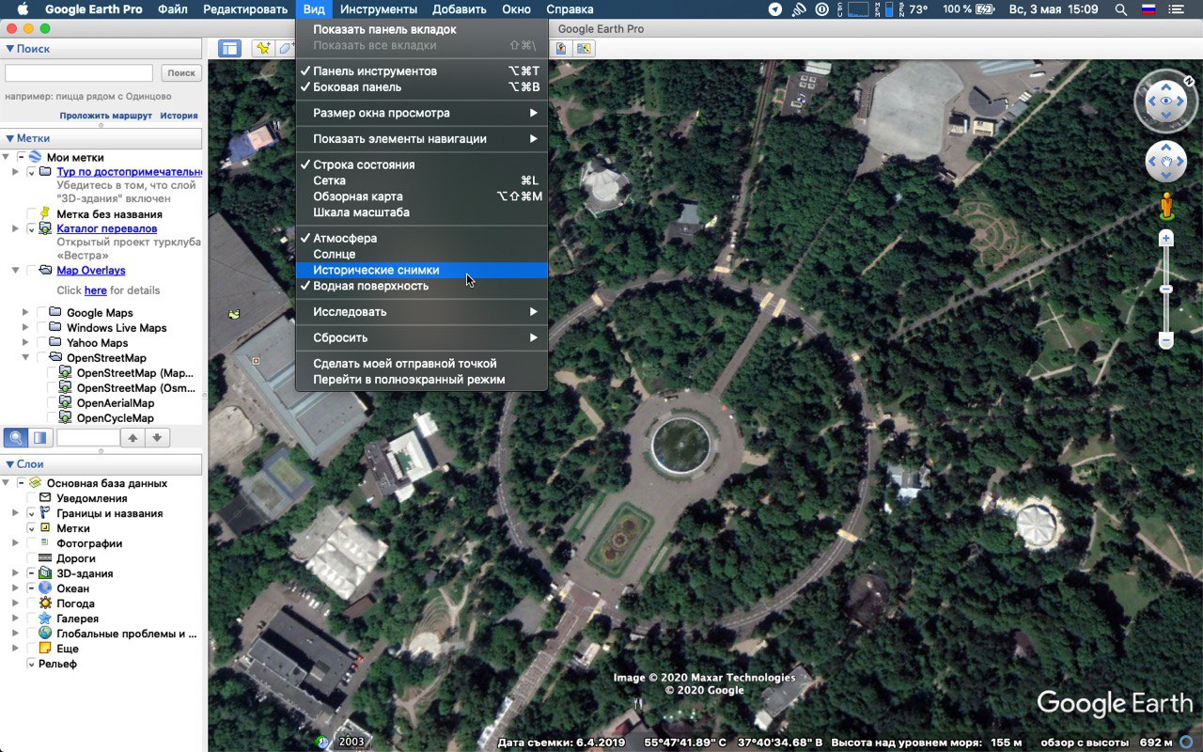Screen dimensions: 1203x752
Task: Expand the Каталог перевалов folder
Action: tap(15, 228)
